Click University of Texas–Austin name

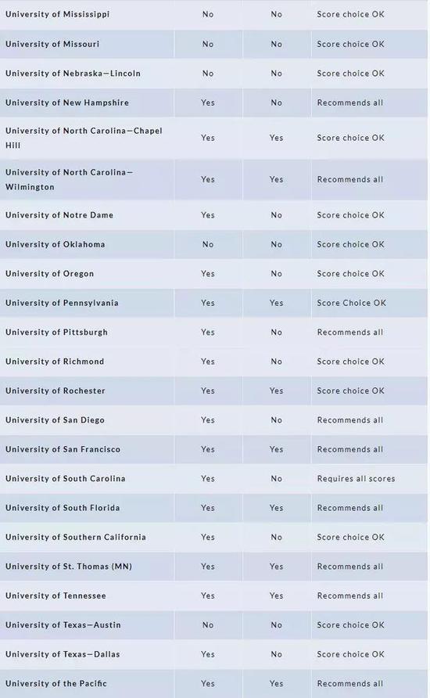pos(63,625)
